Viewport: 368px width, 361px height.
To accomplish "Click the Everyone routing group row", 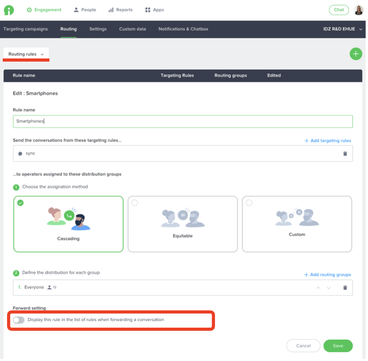I will click(182, 288).
